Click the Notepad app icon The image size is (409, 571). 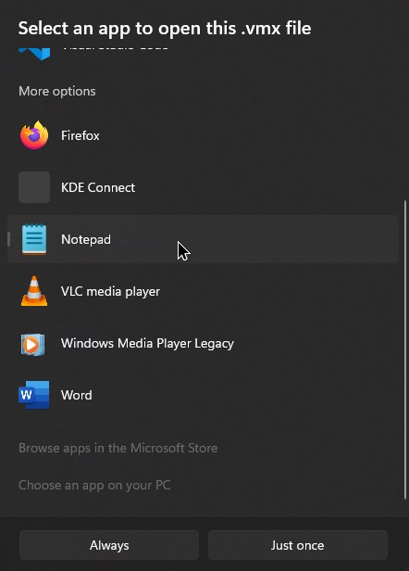click(x=34, y=239)
